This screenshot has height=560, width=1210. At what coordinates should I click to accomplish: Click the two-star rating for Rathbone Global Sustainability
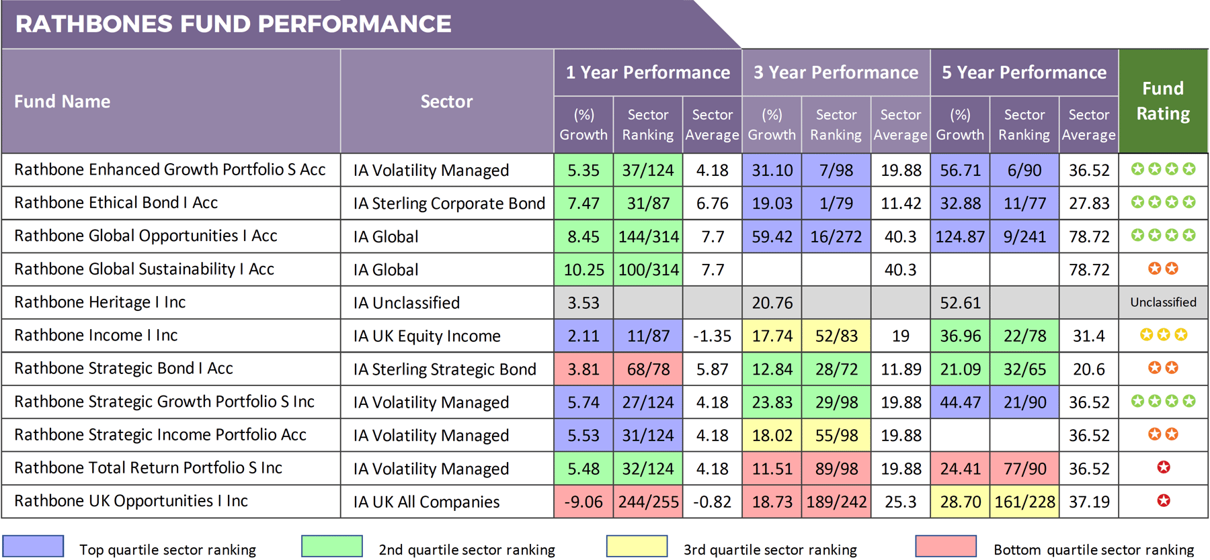[x=1163, y=269]
